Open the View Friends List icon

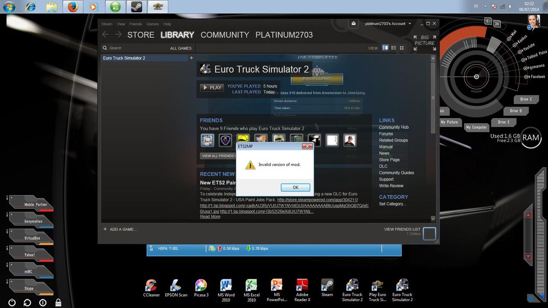429,233
